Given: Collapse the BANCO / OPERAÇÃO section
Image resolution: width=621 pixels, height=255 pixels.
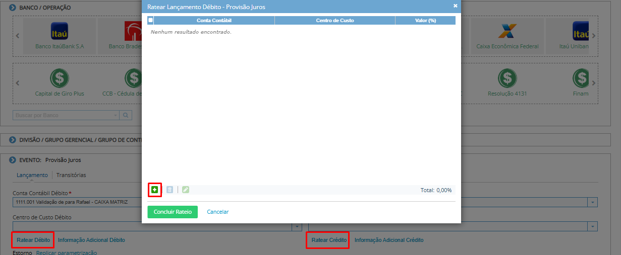Looking at the screenshot, I should click(x=13, y=8).
